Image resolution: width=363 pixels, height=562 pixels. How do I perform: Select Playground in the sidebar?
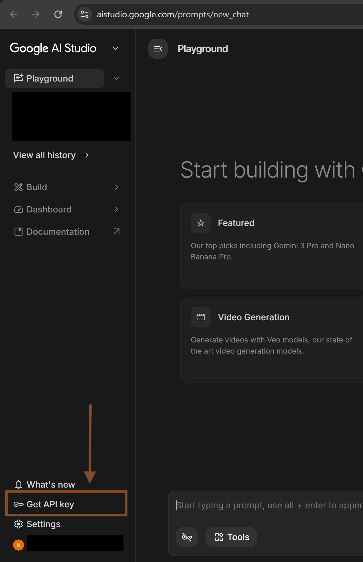click(55, 78)
